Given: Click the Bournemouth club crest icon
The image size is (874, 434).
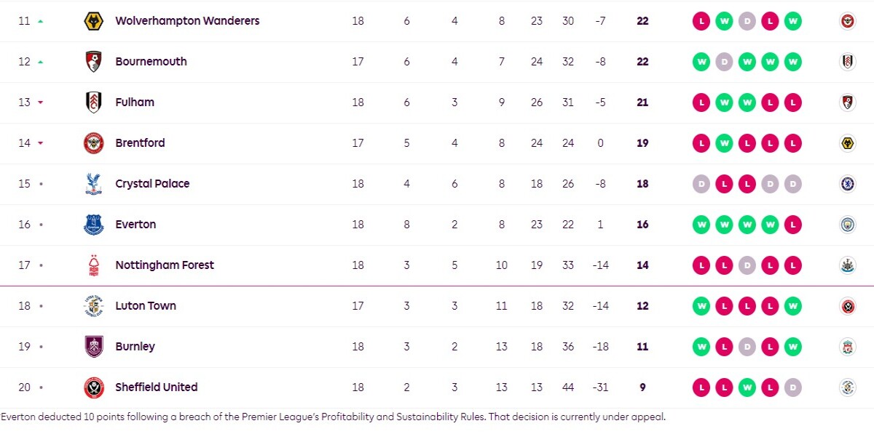Looking at the screenshot, I should pos(94,62).
